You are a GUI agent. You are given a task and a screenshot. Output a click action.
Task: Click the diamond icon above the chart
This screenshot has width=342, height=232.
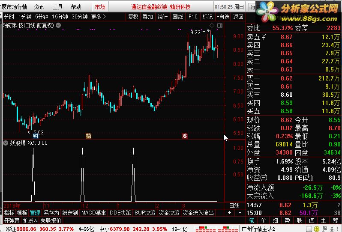pyautogui.click(x=212, y=26)
